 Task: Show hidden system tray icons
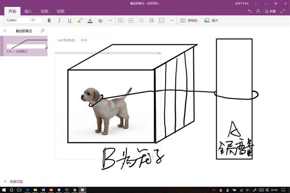[214, 190]
